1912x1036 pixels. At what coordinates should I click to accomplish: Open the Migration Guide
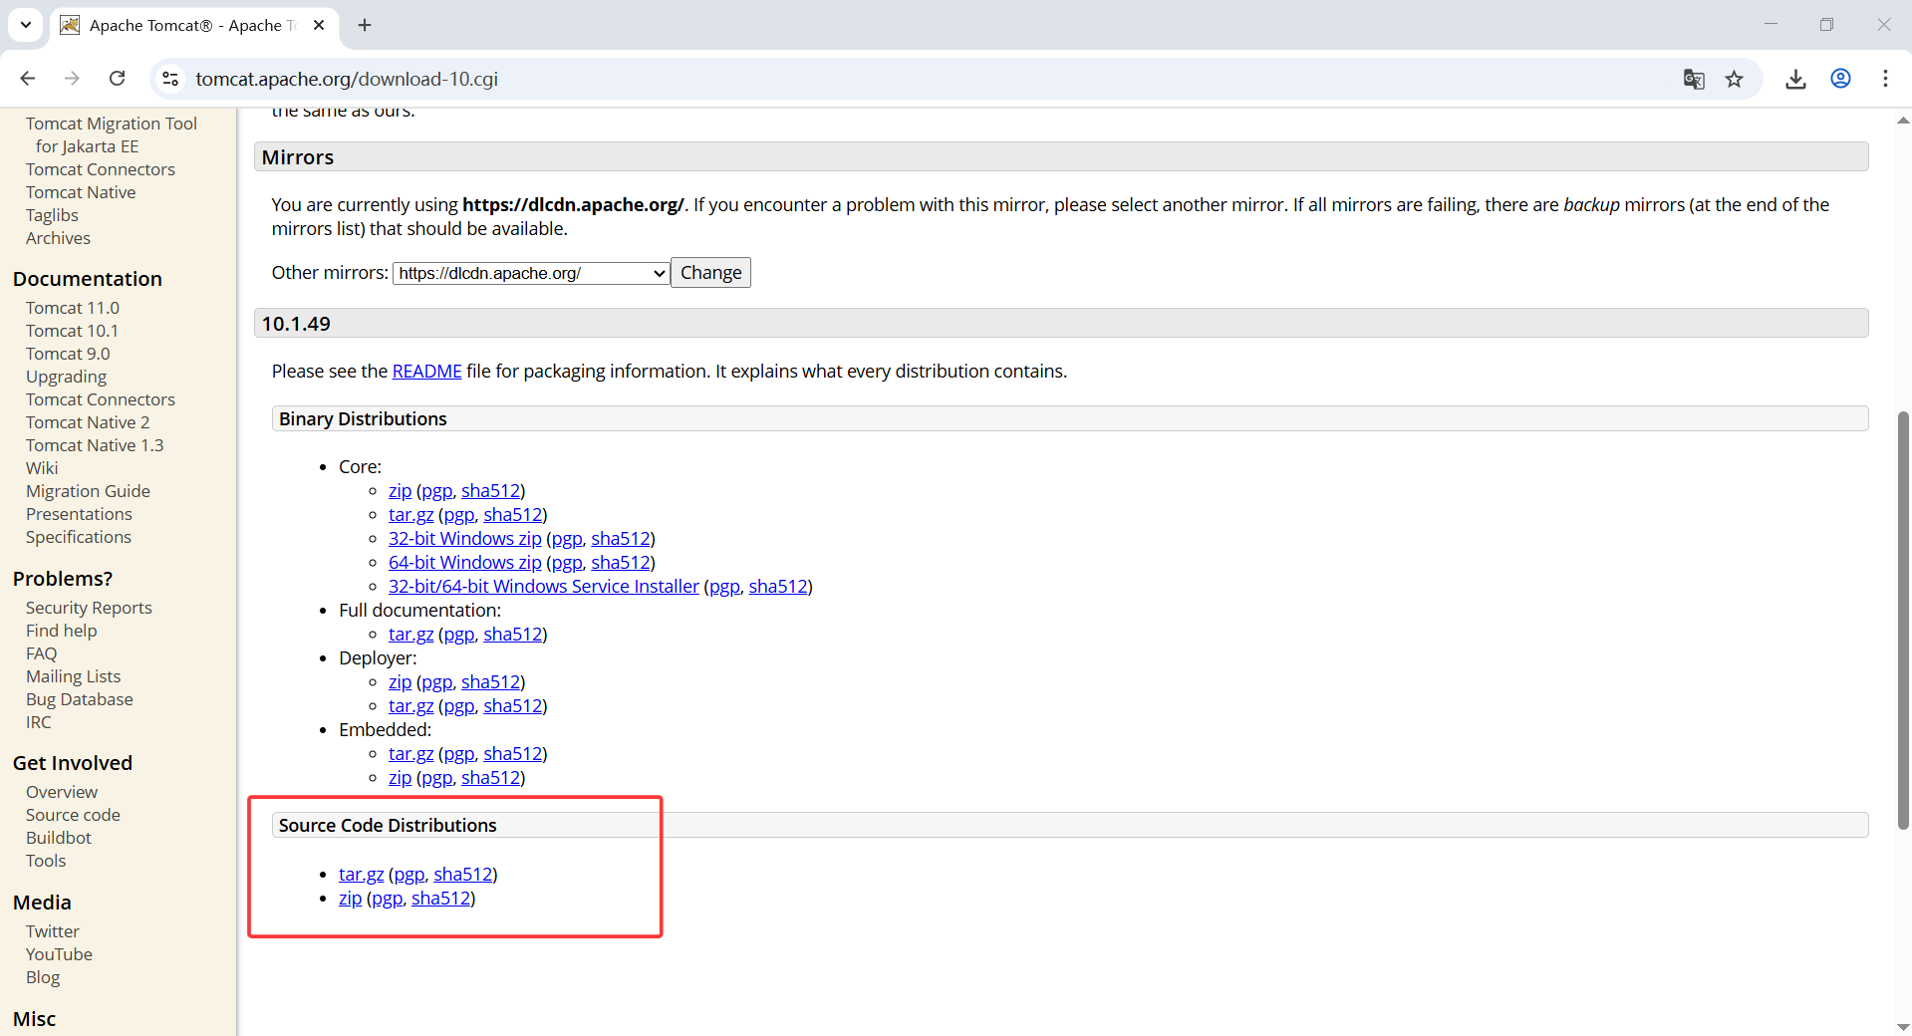coord(88,491)
